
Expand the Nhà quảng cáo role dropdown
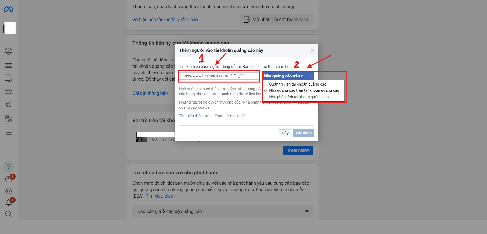288,76
